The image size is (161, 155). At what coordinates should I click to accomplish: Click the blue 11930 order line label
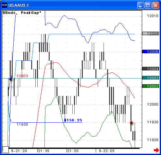click(x=22, y=124)
